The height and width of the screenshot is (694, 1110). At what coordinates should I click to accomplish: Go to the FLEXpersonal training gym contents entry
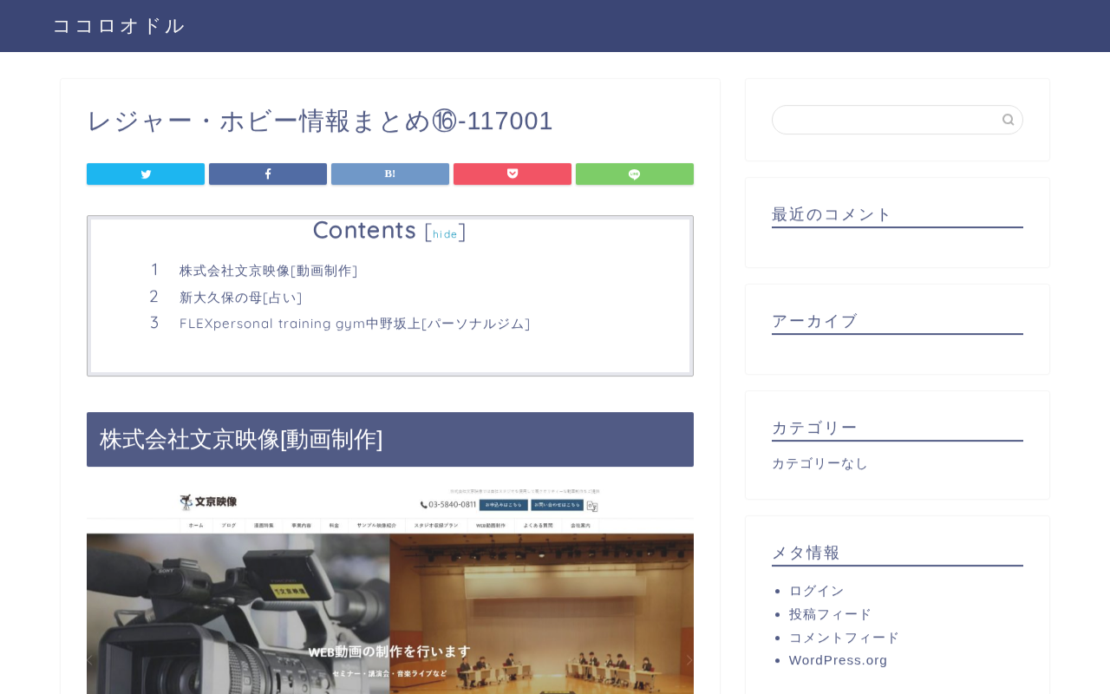(x=355, y=324)
